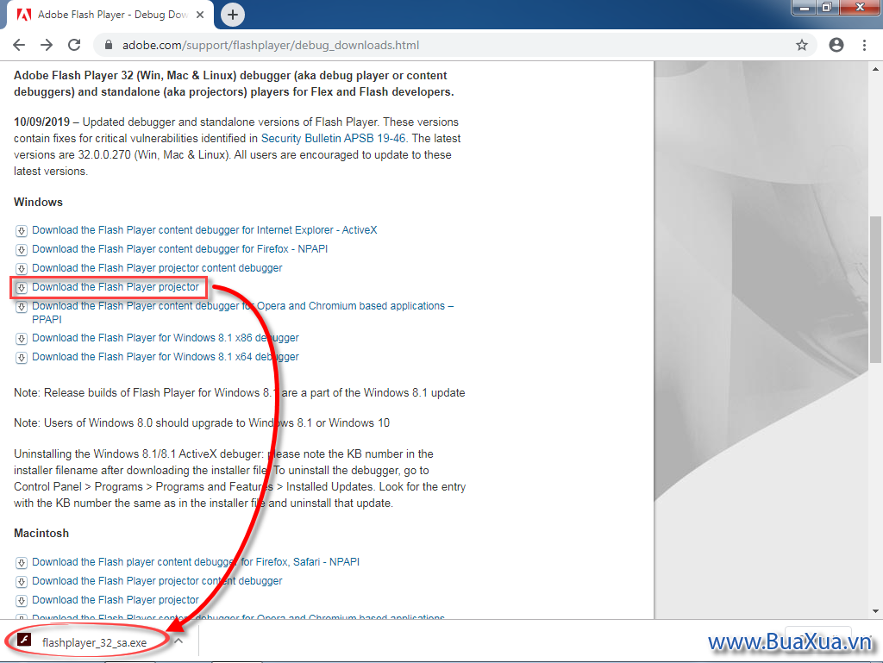Open downloaded flashplayer_32_sa.exe file
Image resolution: width=883 pixels, height=663 pixels.
94,642
